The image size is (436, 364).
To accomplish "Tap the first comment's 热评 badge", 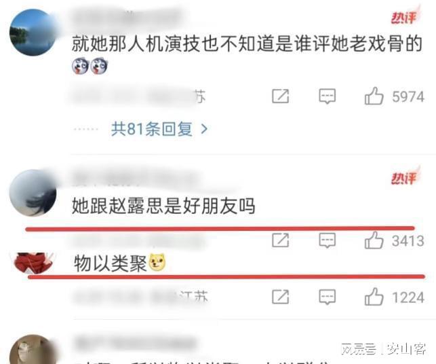I will click(405, 17).
